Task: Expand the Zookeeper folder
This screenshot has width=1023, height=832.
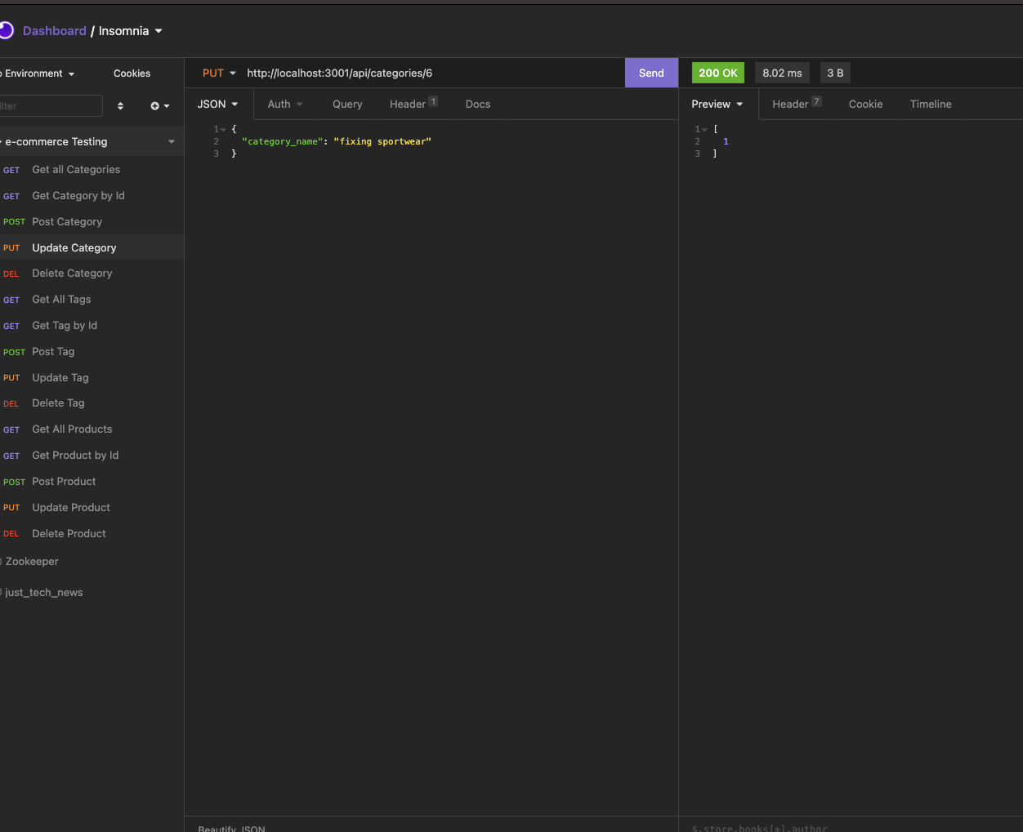Action: (x=92, y=562)
